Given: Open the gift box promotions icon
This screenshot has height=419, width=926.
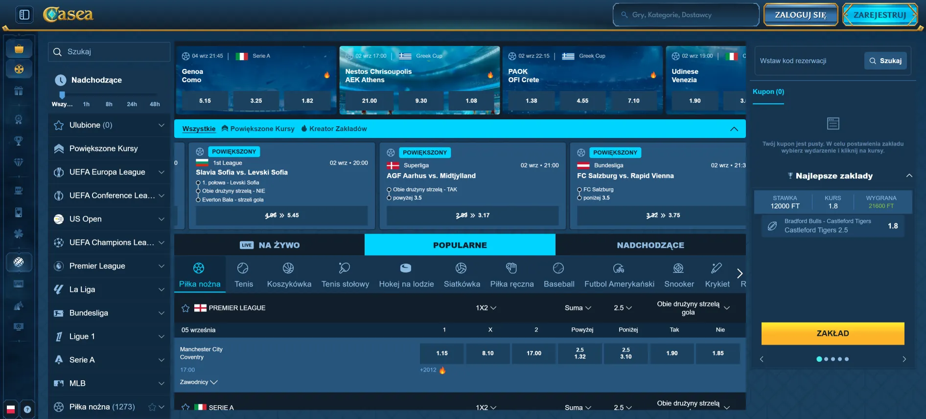Looking at the screenshot, I should (x=19, y=91).
